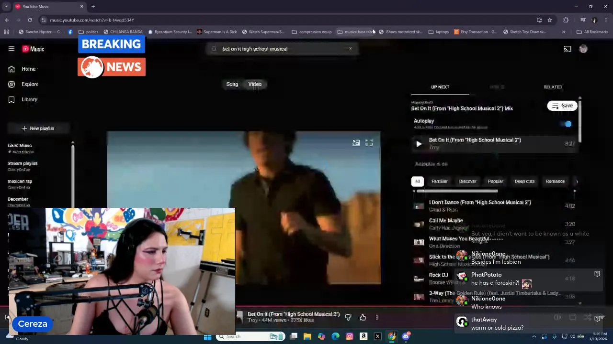Open File Explorer from taskbar

[x=307, y=337]
